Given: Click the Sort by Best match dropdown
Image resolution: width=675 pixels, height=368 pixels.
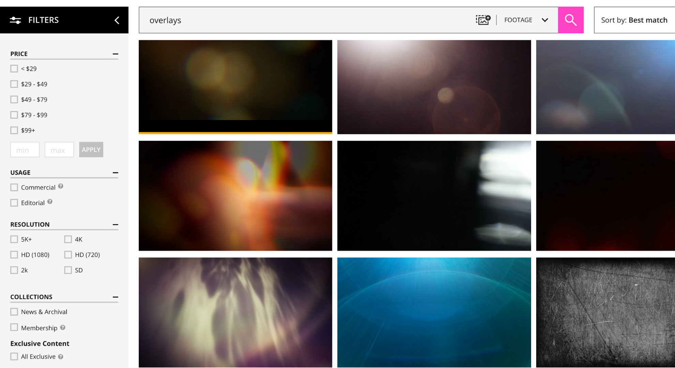Looking at the screenshot, I should tap(635, 19).
